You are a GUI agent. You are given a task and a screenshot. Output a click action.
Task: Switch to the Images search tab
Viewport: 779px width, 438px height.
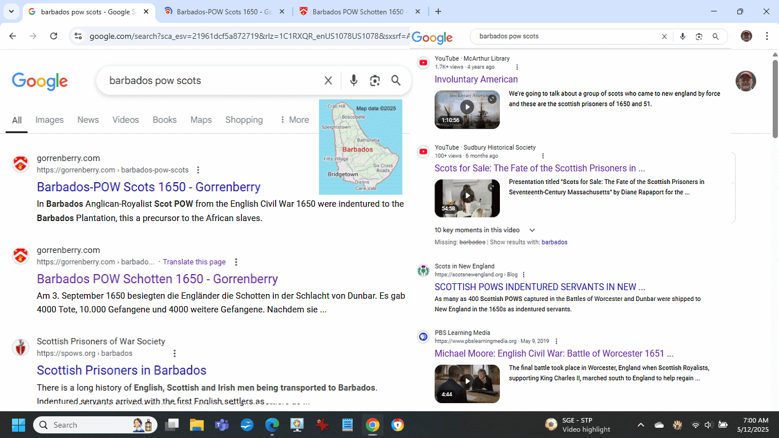pyautogui.click(x=50, y=120)
